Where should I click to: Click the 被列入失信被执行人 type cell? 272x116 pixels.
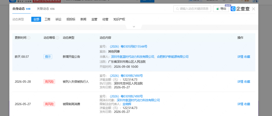point(76,81)
